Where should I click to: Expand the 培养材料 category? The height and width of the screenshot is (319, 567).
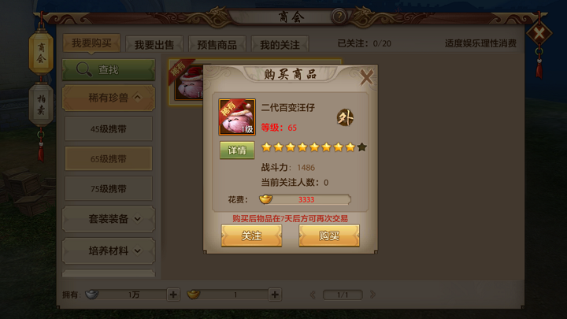tap(109, 250)
